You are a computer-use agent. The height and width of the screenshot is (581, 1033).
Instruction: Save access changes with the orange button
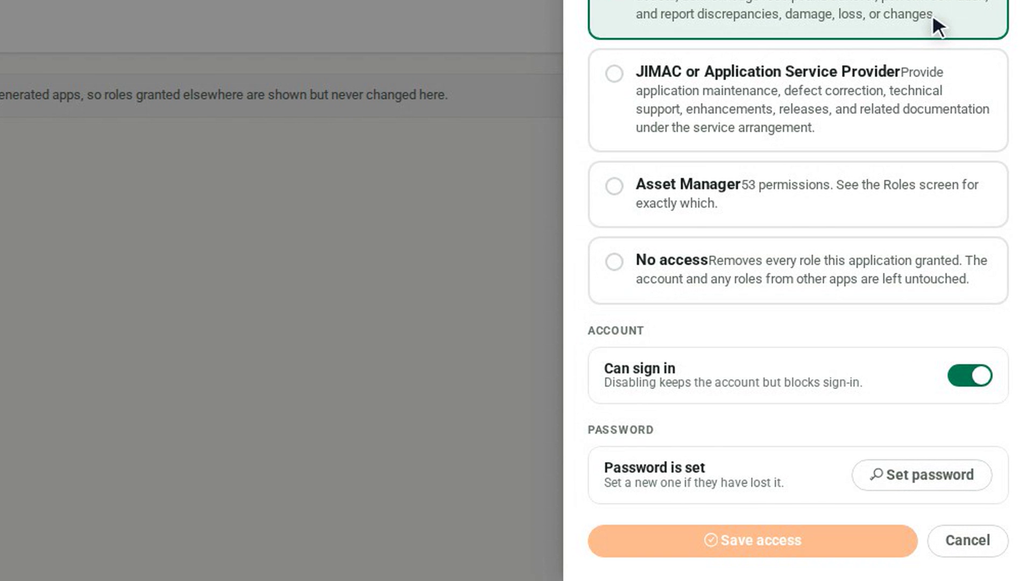click(x=752, y=541)
